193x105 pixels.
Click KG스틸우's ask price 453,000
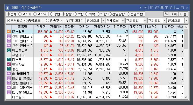pos(138,32)
